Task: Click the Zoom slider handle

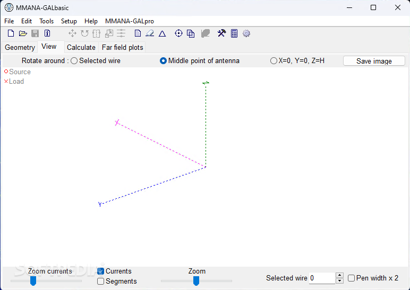Action: click(x=196, y=281)
